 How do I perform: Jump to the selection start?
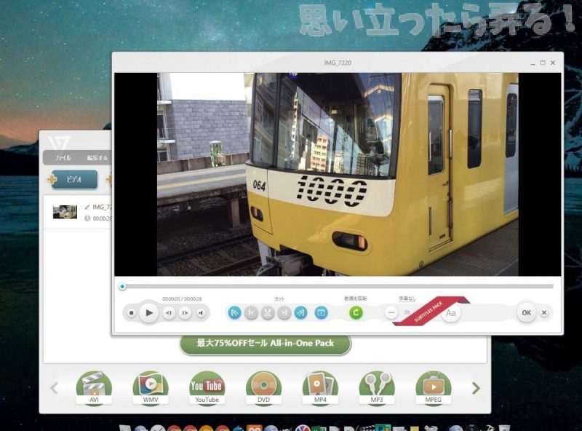(x=251, y=313)
